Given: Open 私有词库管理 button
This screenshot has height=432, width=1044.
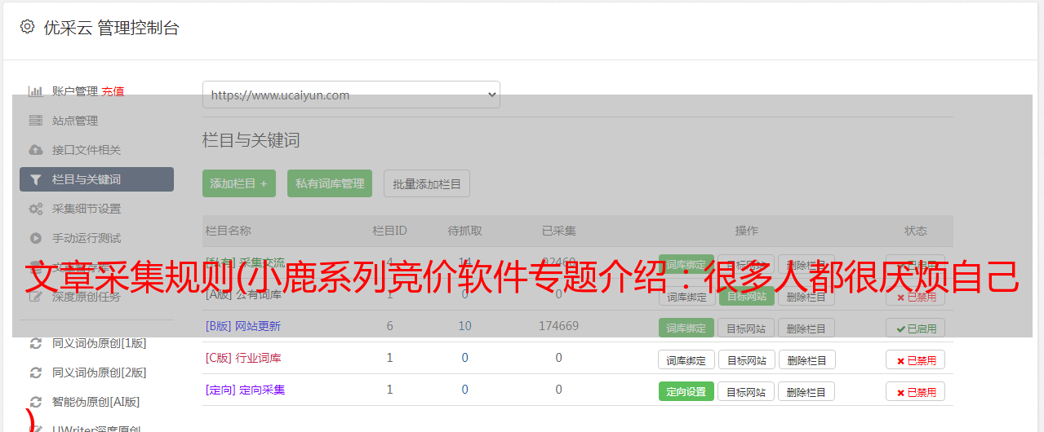Looking at the screenshot, I should [330, 183].
